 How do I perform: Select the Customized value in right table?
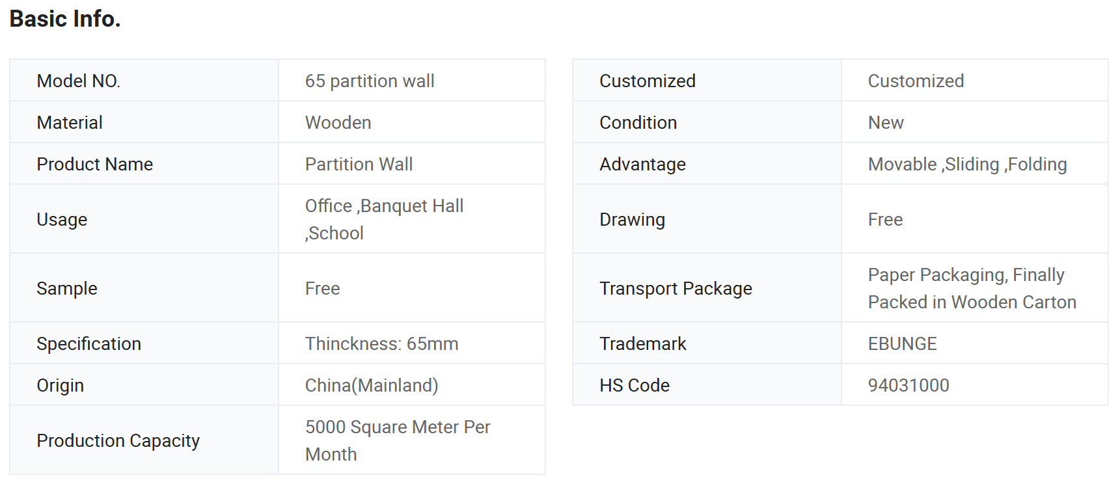[x=916, y=81]
